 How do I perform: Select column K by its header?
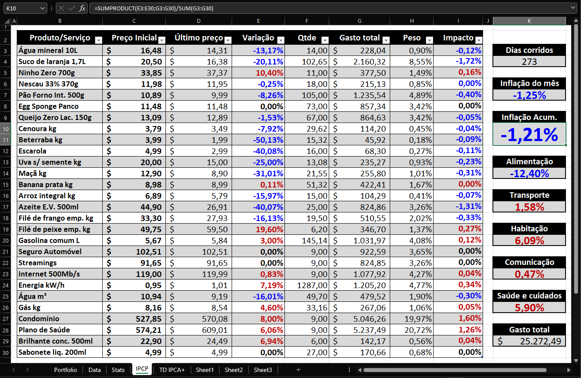coord(529,21)
